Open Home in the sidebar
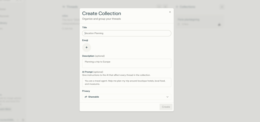 3,9
